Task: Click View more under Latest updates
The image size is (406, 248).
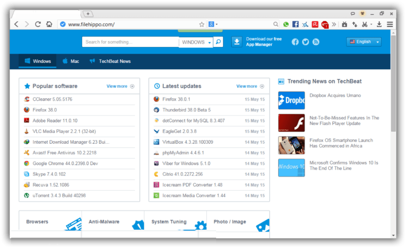Action: [250, 86]
